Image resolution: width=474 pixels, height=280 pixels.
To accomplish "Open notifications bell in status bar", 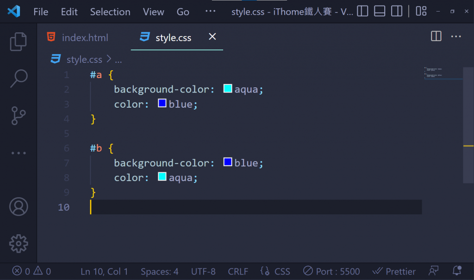I will (457, 271).
